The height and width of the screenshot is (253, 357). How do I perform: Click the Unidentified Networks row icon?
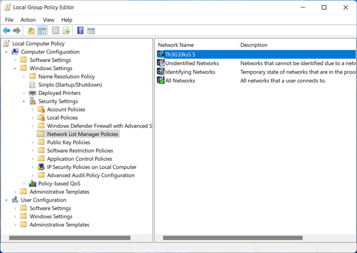coord(161,63)
